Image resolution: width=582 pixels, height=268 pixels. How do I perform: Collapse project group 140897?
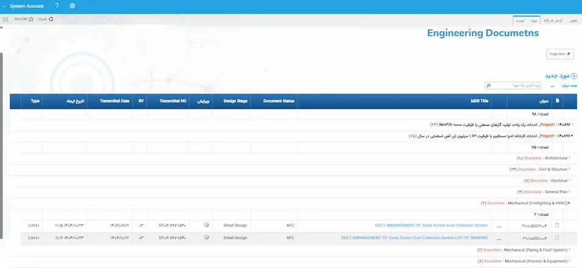572,136
